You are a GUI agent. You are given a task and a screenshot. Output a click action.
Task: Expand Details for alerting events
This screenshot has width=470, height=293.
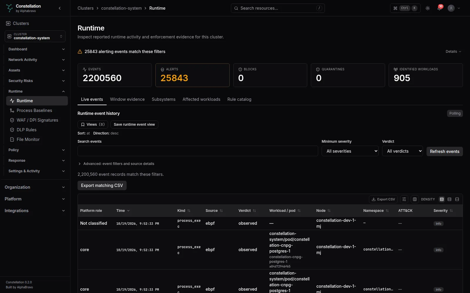pos(453,52)
